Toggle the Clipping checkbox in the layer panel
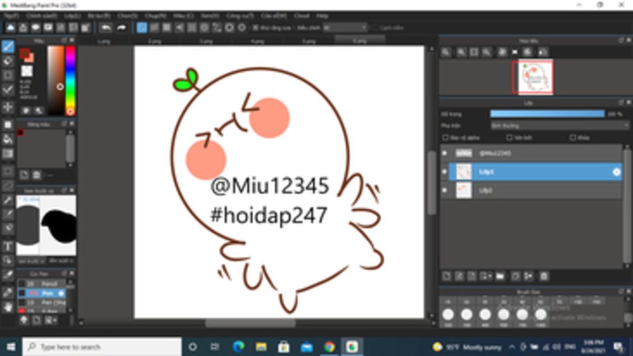 (x=509, y=138)
